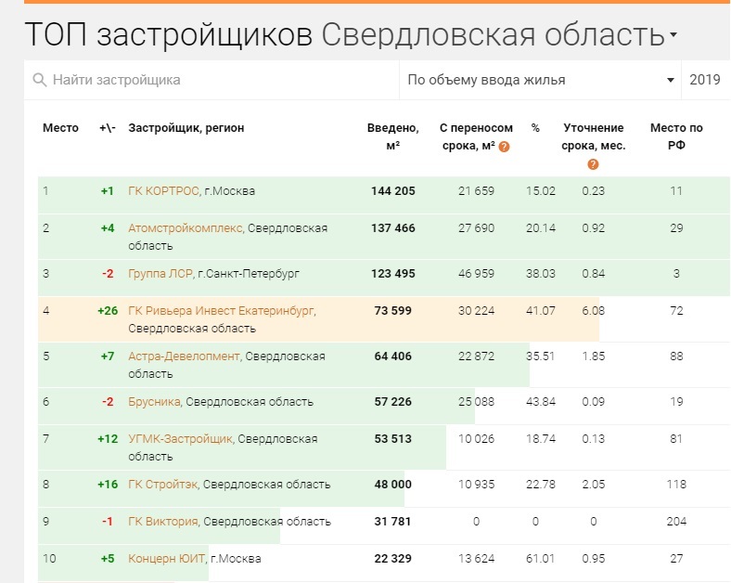The width and height of the screenshot is (731, 583).
Task: Open ГК Ривьера Инвест Екатеринбург link
Action: (221, 311)
